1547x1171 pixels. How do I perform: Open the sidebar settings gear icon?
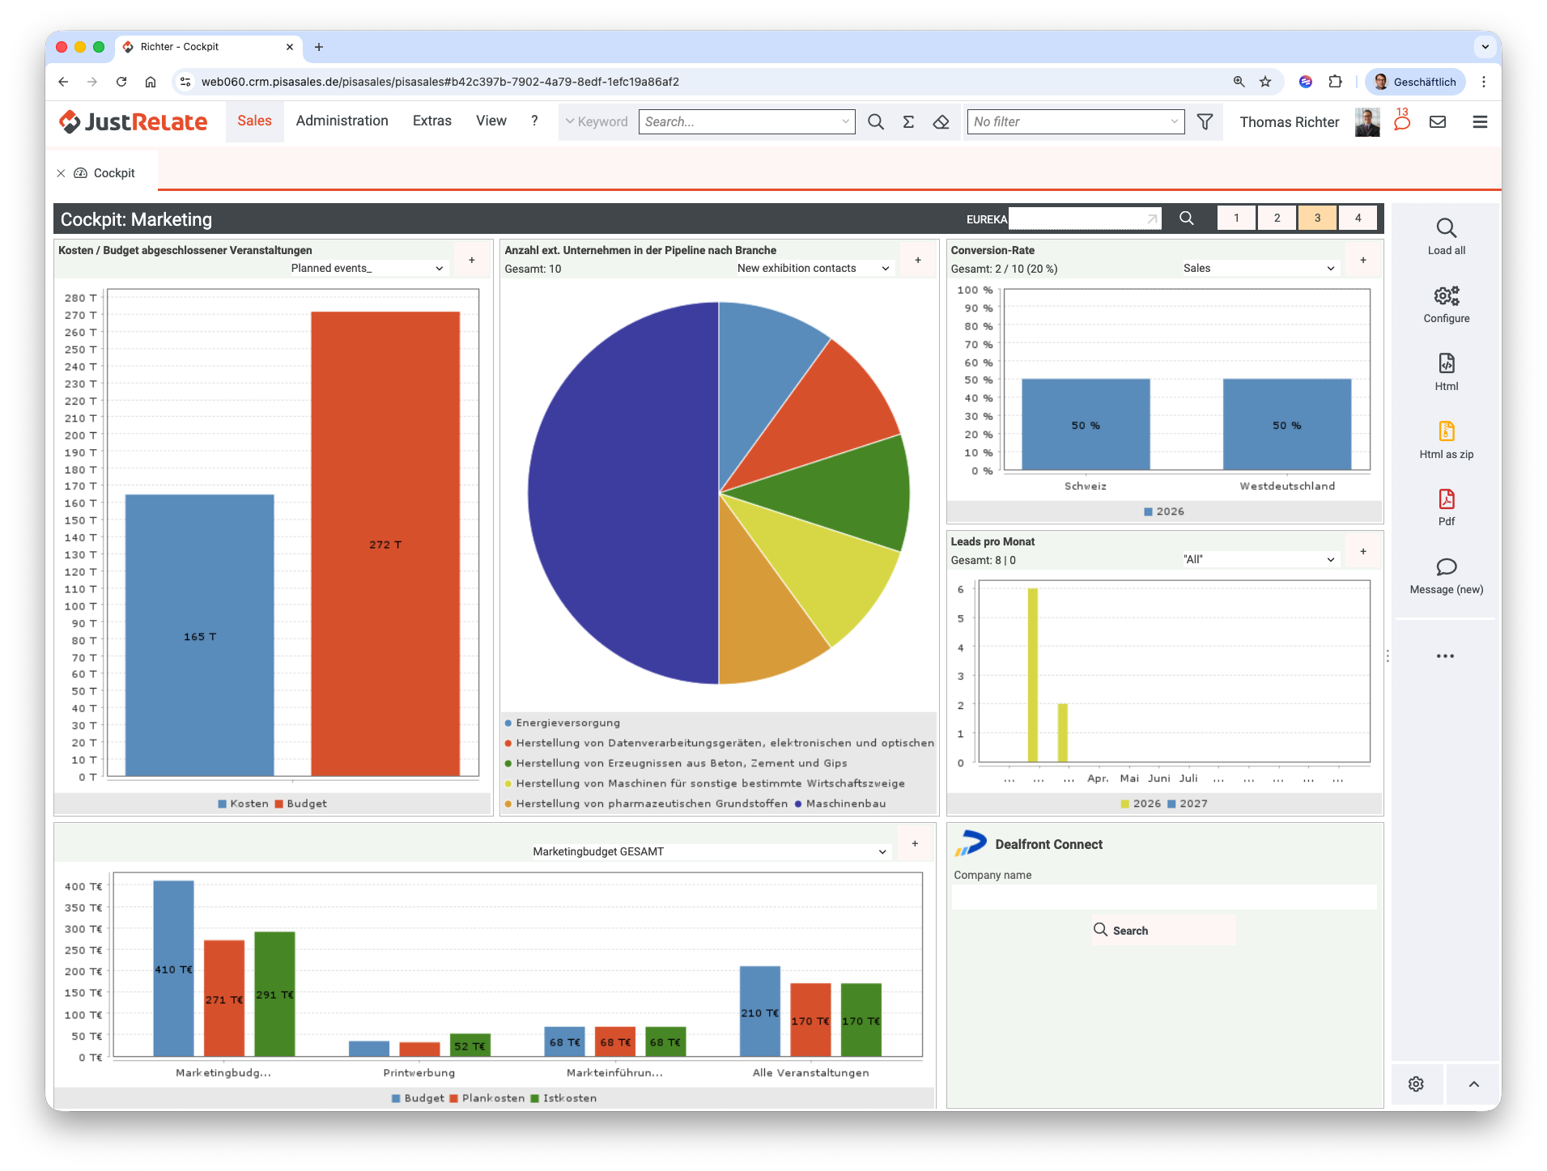[1416, 1084]
